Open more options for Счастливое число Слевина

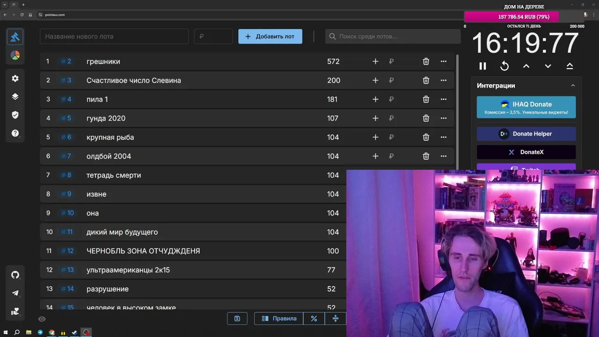[x=444, y=81]
